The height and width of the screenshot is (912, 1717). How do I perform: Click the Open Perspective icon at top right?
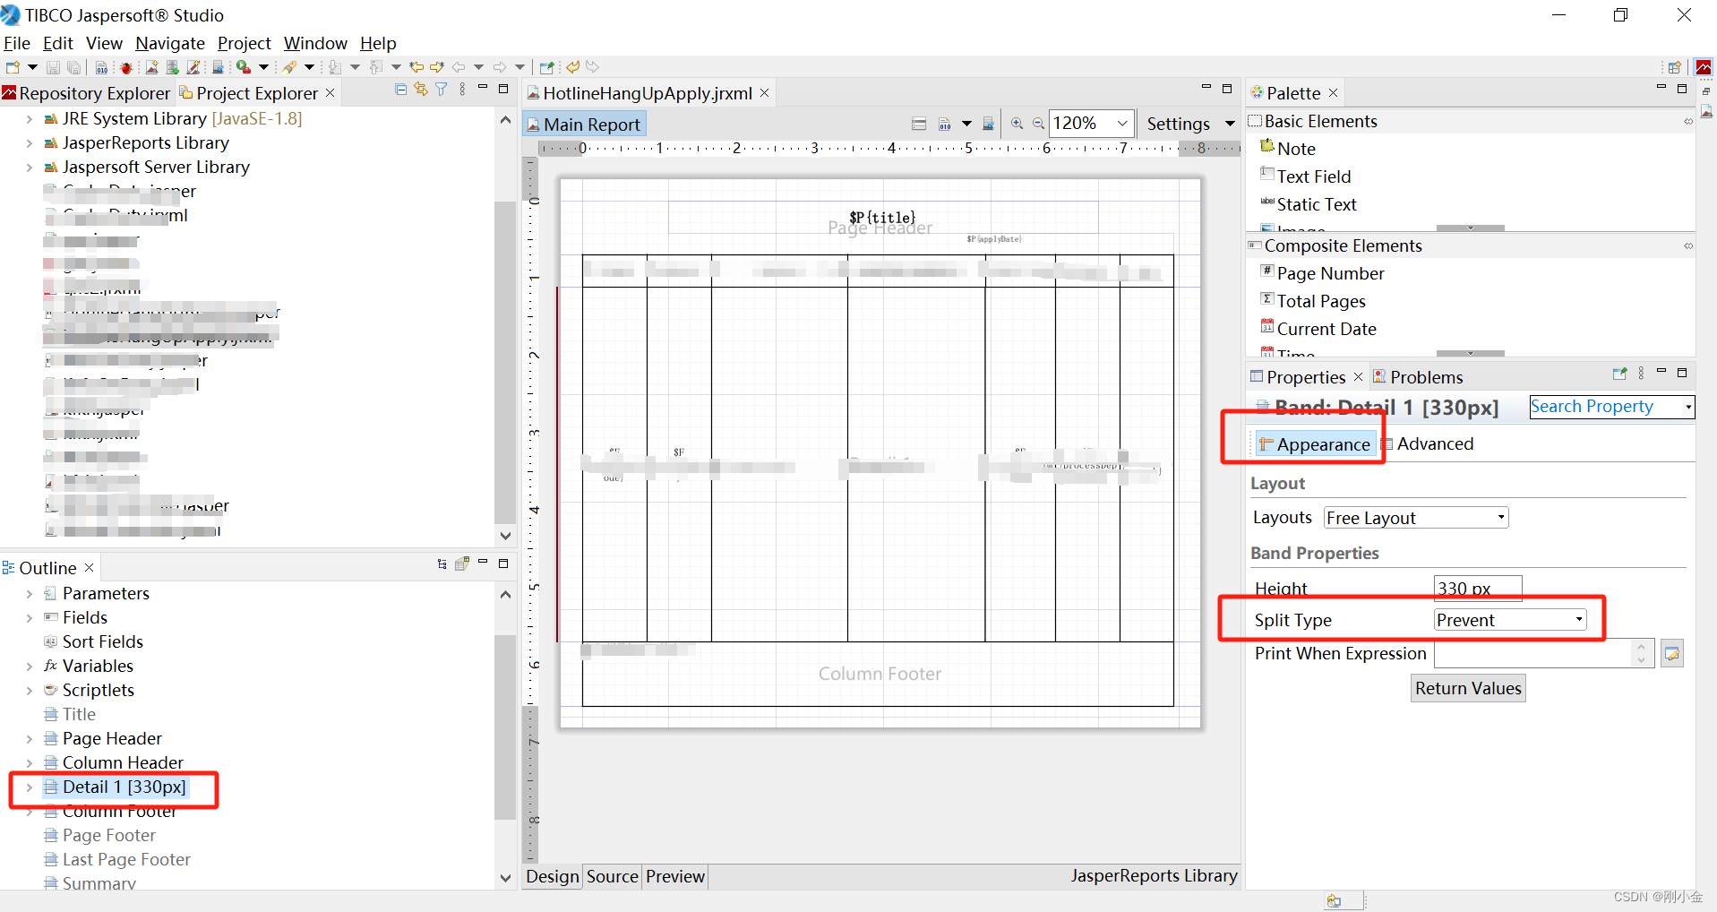coord(1673,67)
